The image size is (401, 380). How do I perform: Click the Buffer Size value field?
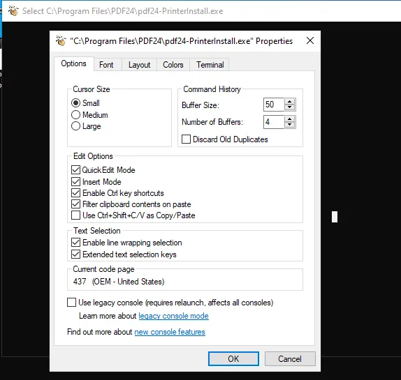tap(274, 105)
